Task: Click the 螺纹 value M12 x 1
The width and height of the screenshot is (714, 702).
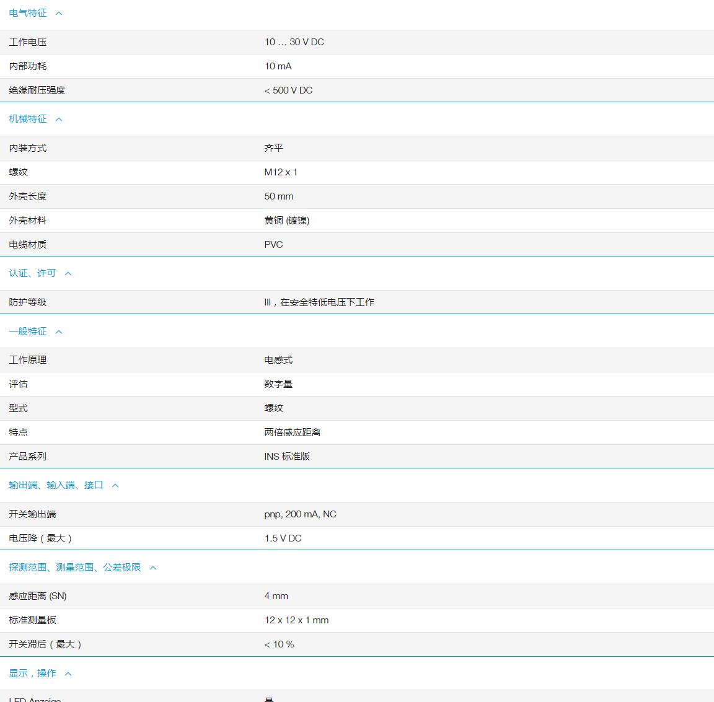Action: (x=281, y=172)
